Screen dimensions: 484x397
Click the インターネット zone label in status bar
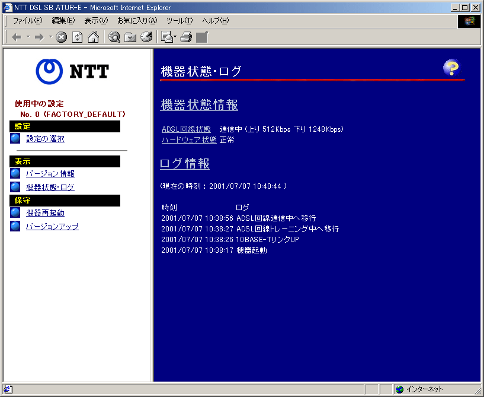click(x=424, y=389)
